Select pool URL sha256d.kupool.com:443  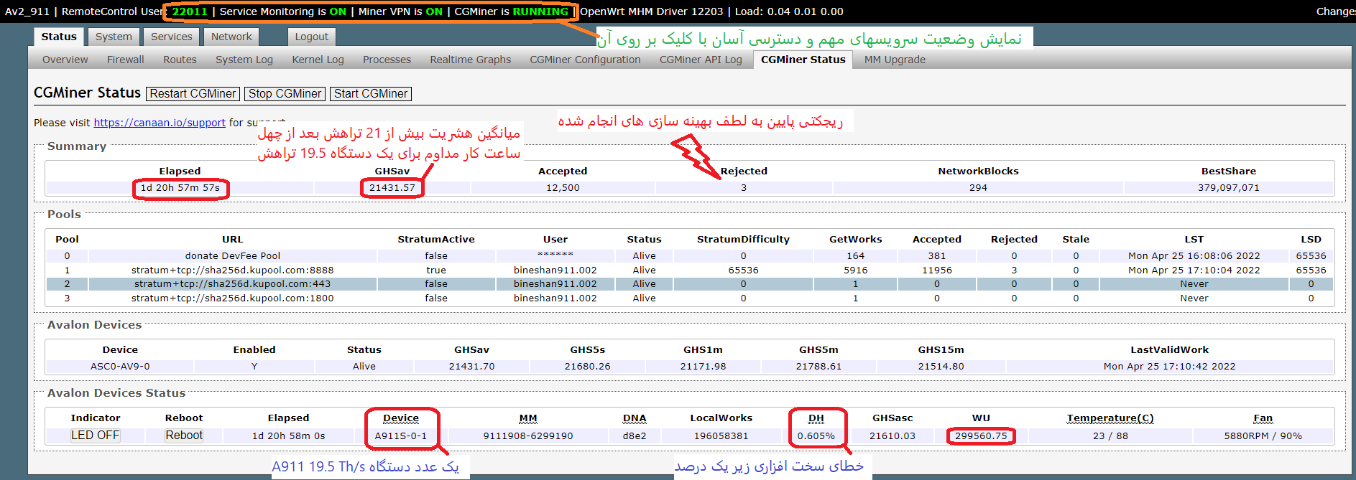click(233, 284)
